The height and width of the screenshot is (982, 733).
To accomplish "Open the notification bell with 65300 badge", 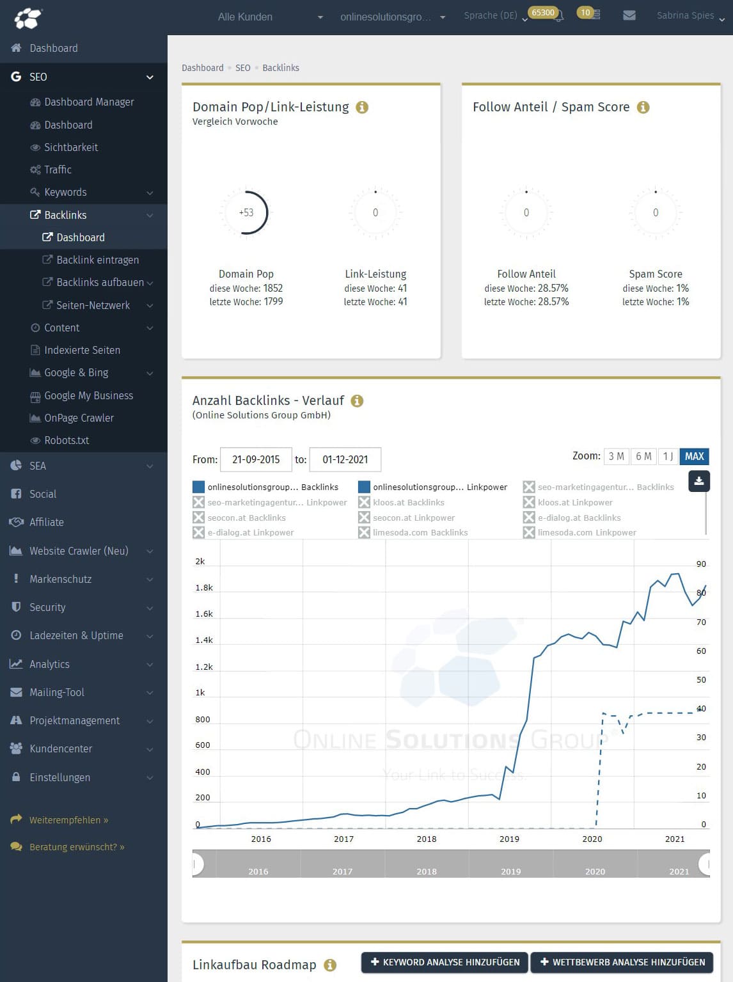I will tap(558, 16).
